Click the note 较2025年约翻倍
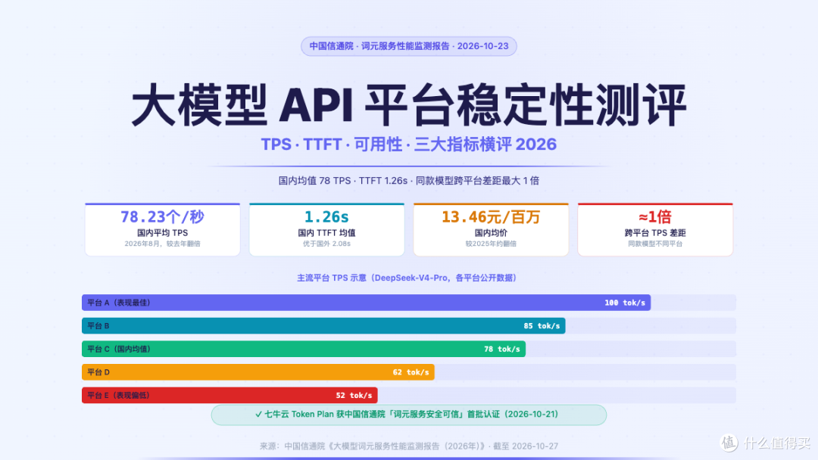The width and height of the screenshot is (818, 460). (491, 244)
